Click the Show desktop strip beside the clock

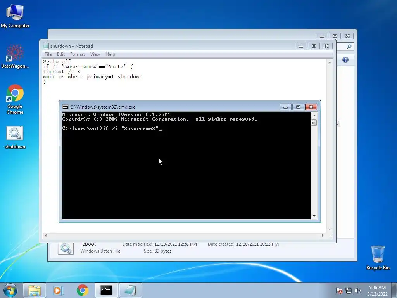click(x=395, y=290)
